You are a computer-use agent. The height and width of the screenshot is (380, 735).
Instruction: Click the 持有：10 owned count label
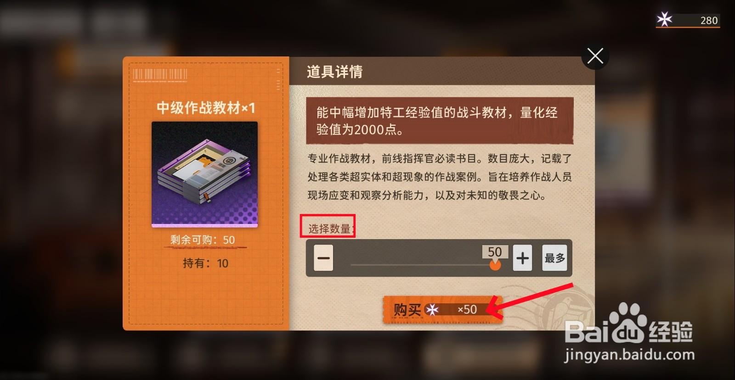point(205,263)
